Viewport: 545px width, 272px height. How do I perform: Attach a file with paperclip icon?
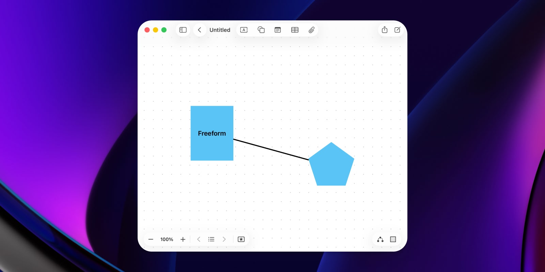(311, 30)
